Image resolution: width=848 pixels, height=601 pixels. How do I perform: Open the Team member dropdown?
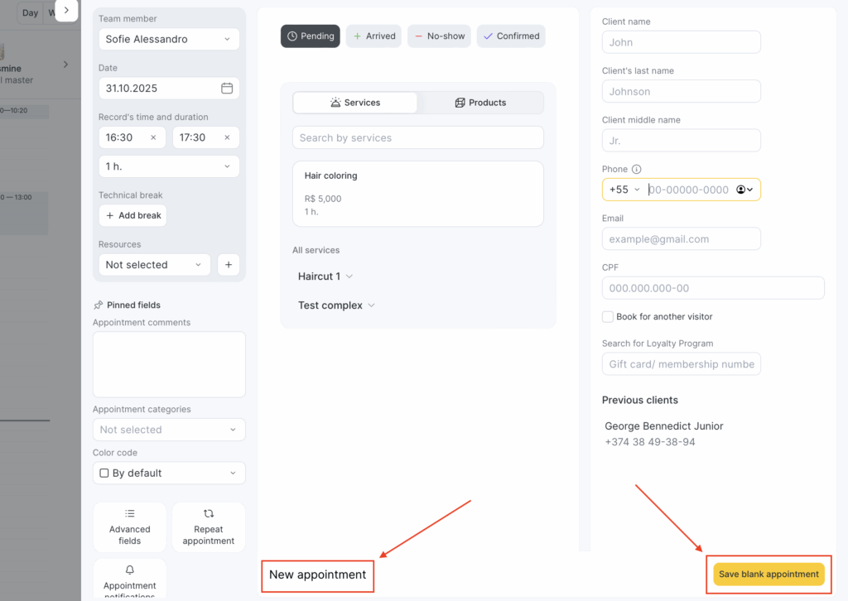tap(169, 39)
